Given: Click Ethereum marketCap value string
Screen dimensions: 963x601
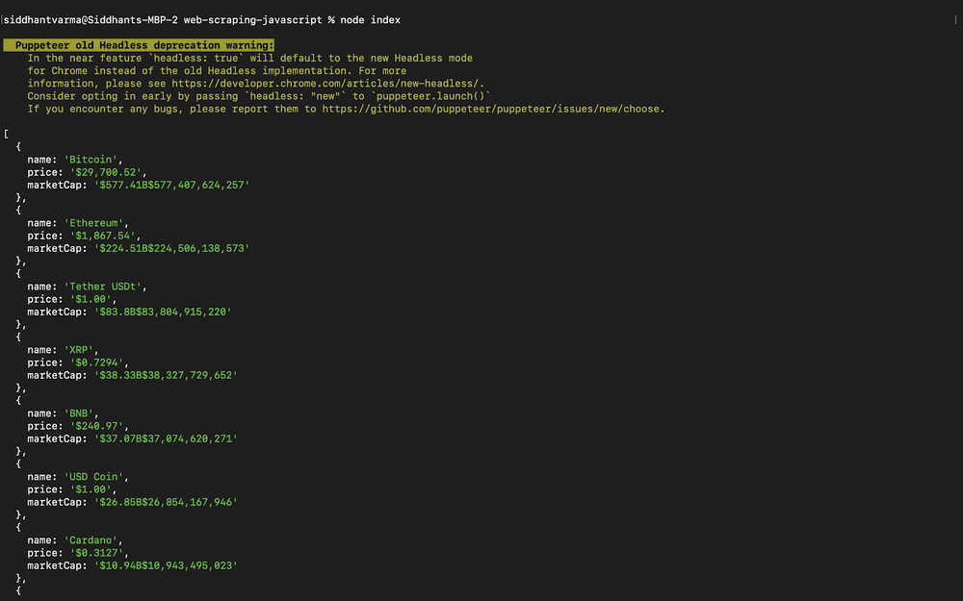Looking at the screenshot, I should pos(172,248).
